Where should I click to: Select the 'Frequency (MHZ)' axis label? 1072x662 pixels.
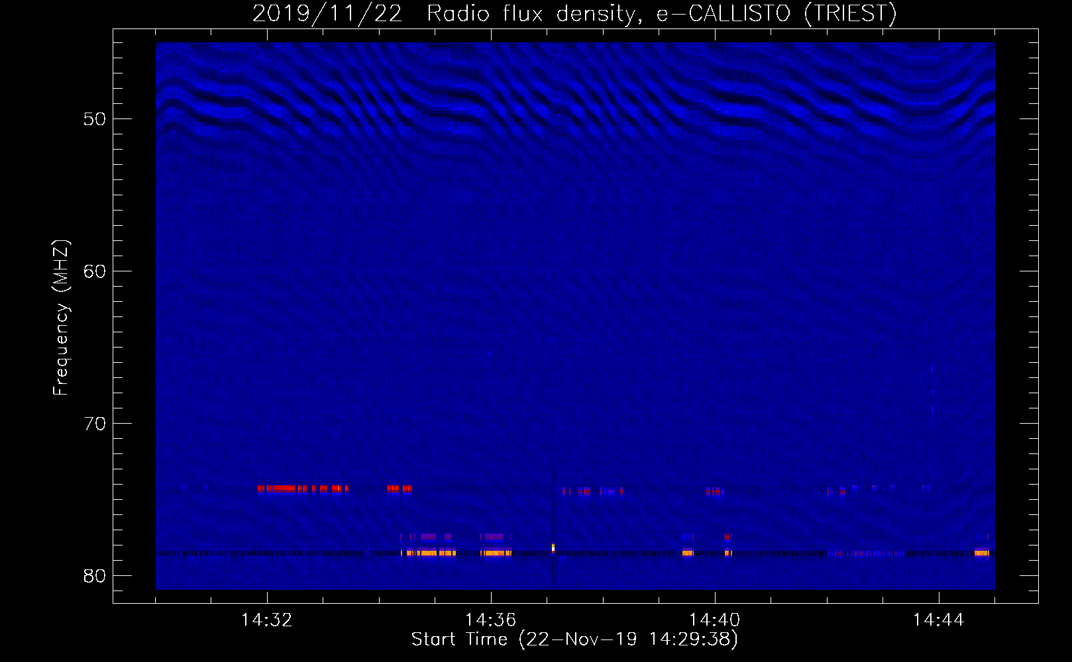click(60, 318)
